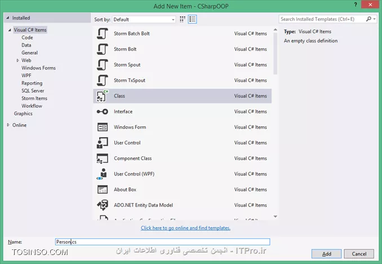
Task: Click the scrollbar down arrow
Action: tap(276, 217)
